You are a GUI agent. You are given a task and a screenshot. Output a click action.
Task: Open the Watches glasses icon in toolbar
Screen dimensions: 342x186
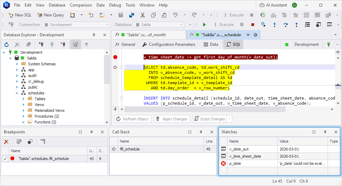329,25
